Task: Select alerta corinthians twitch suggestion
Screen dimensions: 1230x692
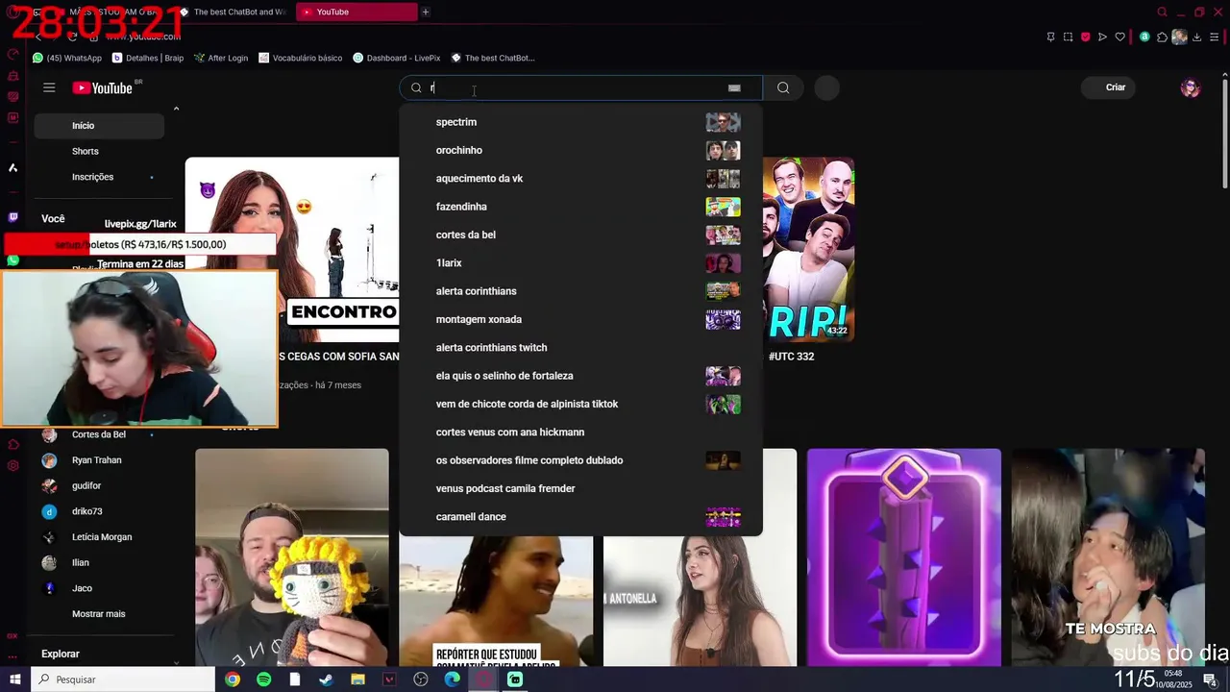Action: click(580, 348)
